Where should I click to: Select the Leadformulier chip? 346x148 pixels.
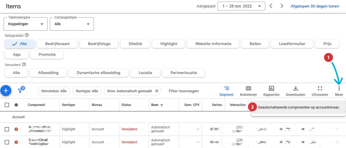pyautogui.click(x=292, y=44)
